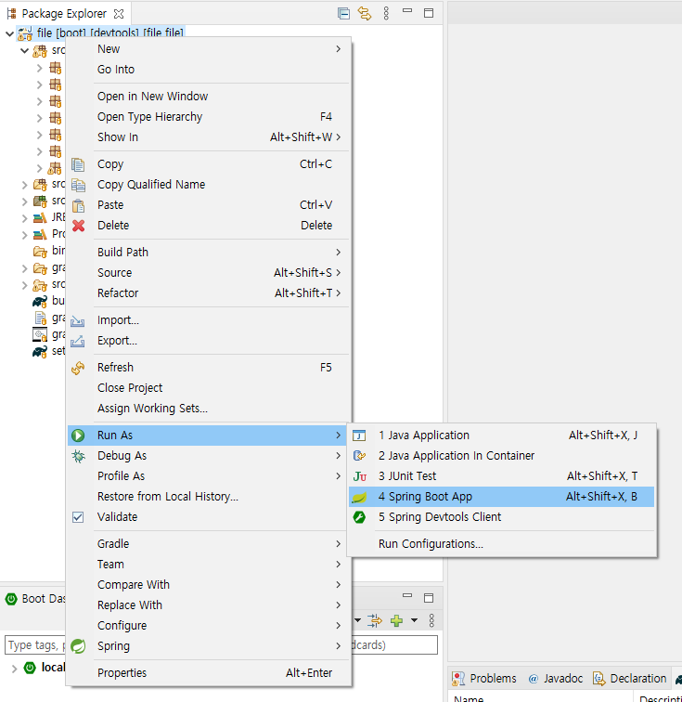
Task: Minimize the Boot Dashboard view
Action: 407,595
